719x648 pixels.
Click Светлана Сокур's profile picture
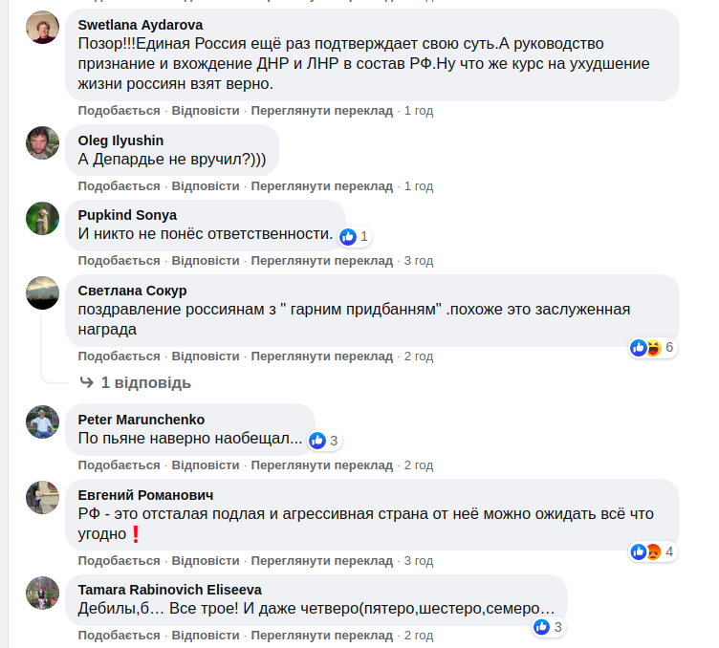tap(42, 292)
